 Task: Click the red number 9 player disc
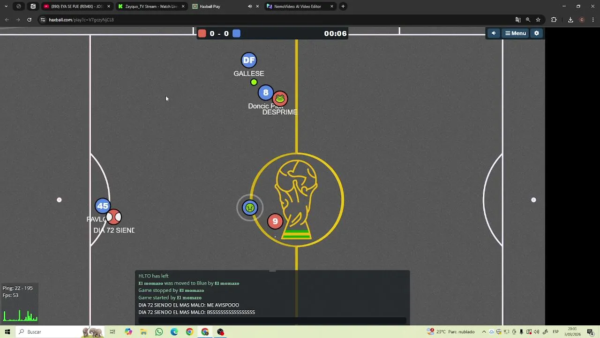click(x=275, y=221)
